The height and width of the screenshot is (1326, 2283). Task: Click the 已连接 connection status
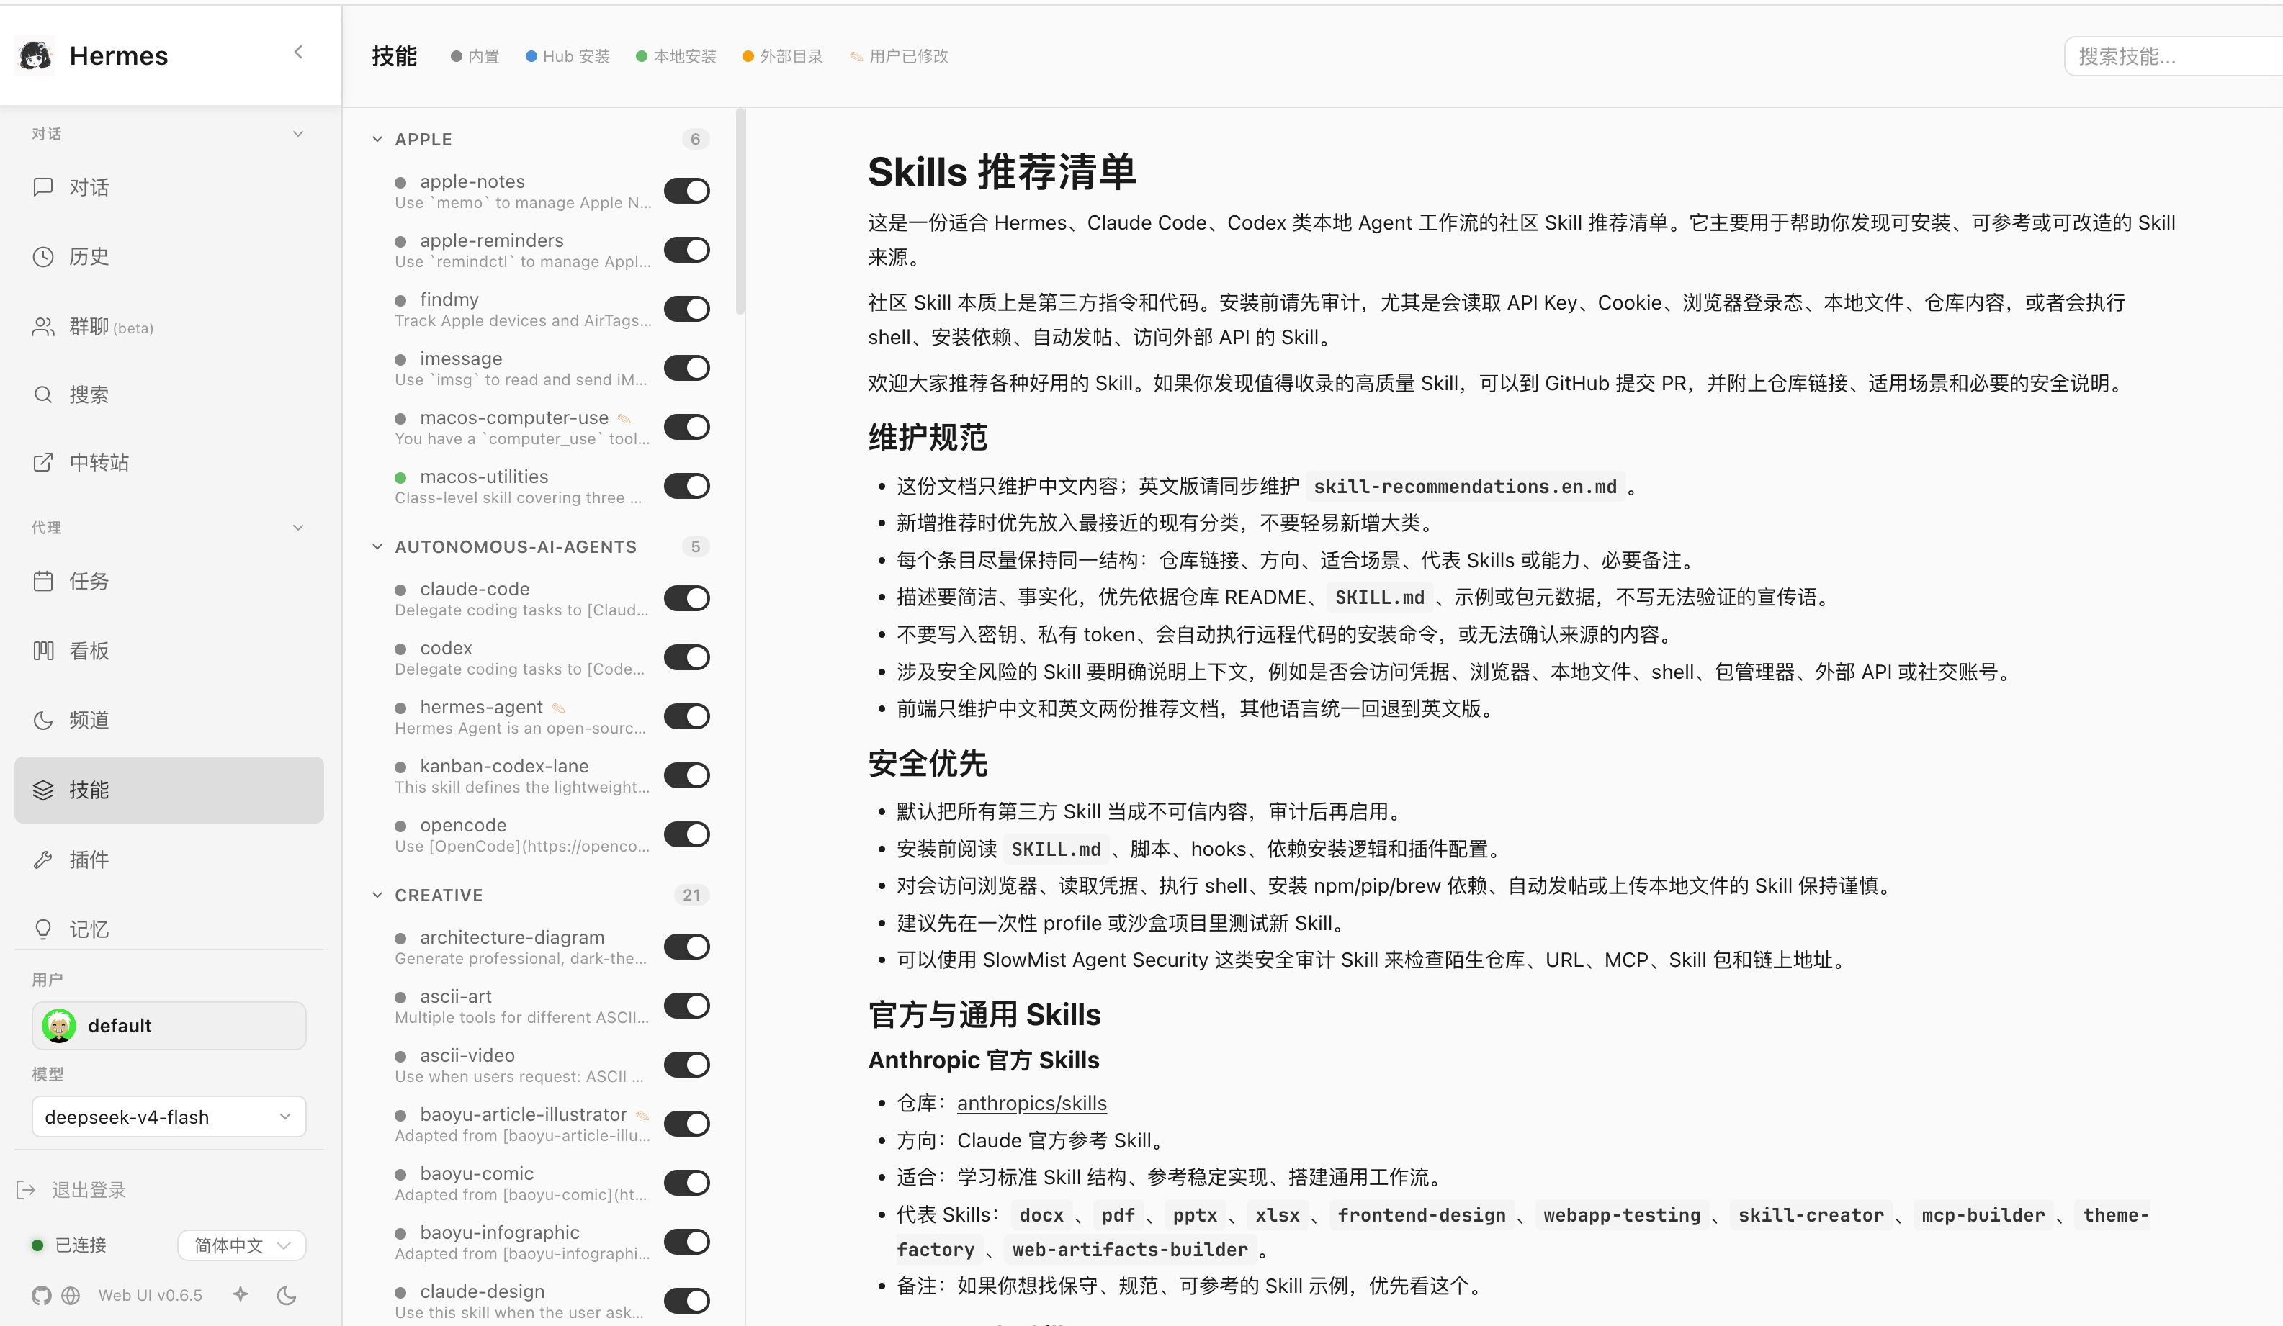69,1245
